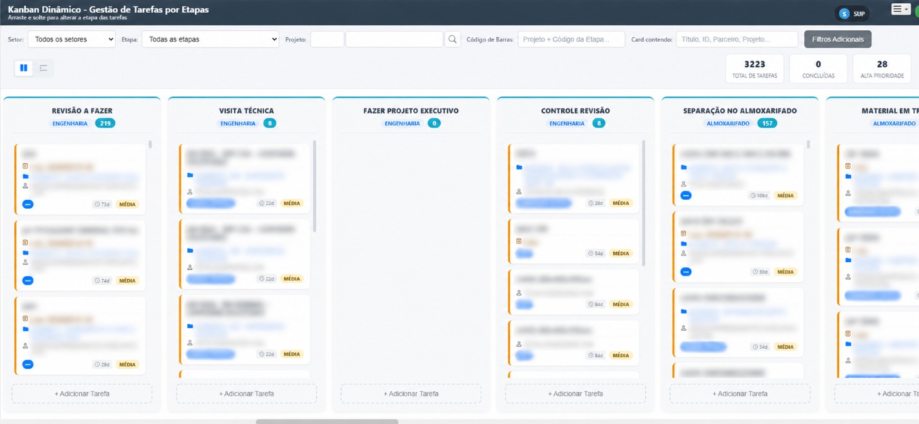Image resolution: width=919 pixels, height=424 pixels.
Task: Click the Filtros Adicionais button
Action: click(x=838, y=39)
